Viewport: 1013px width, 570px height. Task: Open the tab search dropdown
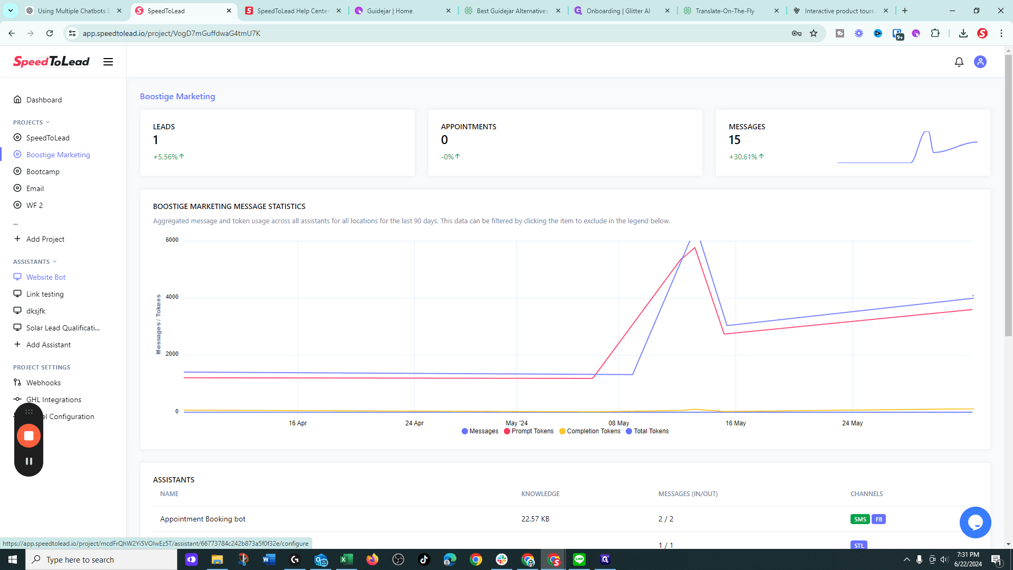click(x=11, y=11)
